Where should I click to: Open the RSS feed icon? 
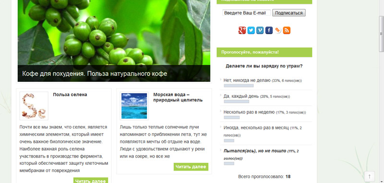[287, 30]
